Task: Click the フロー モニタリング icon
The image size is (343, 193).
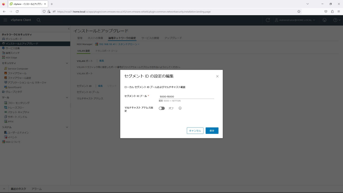Action: click(x=6, y=103)
